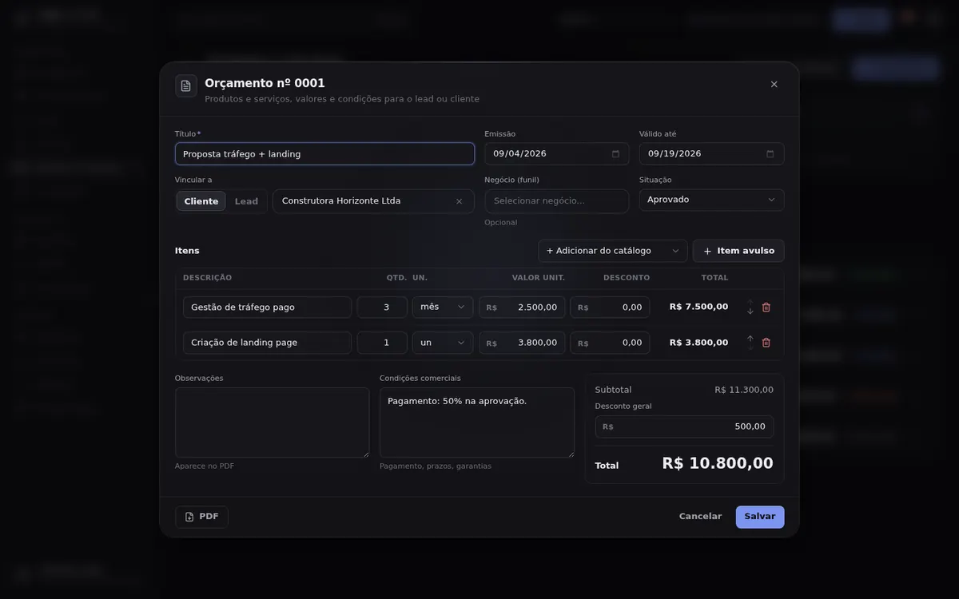Screen dimensions: 959x599
Task: Click the Emissão date field 09/04/2026
Action: coord(557,154)
